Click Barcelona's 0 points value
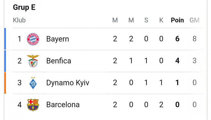The image size is (211, 120). [177, 105]
